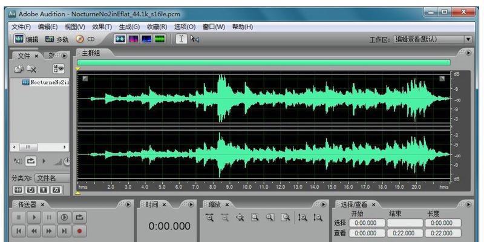Open 缩放 panel options menu arrow
This screenshot has width=484, height=242.
323,204
